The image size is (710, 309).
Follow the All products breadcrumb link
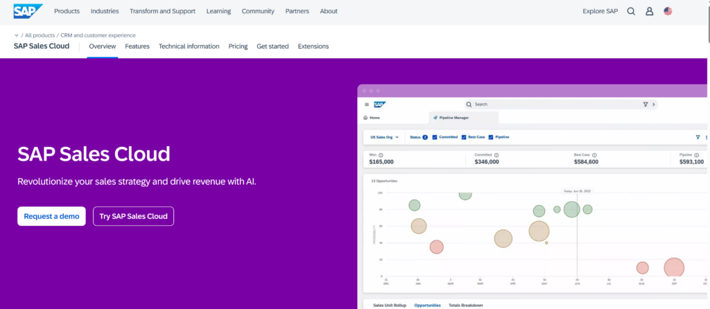pos(40,35)
